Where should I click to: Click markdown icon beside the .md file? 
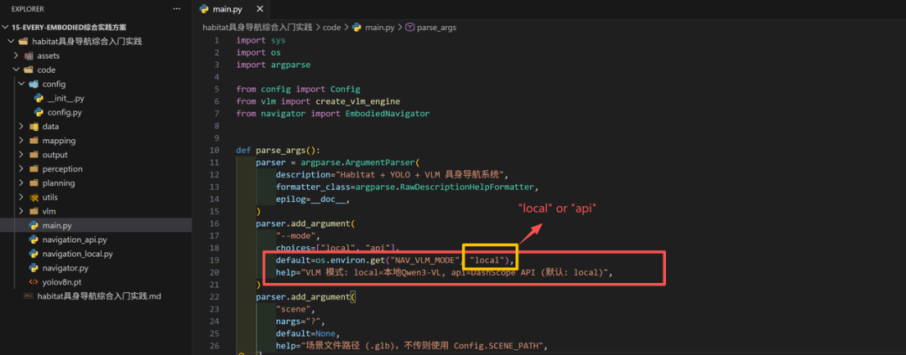(x=29, y=296)
